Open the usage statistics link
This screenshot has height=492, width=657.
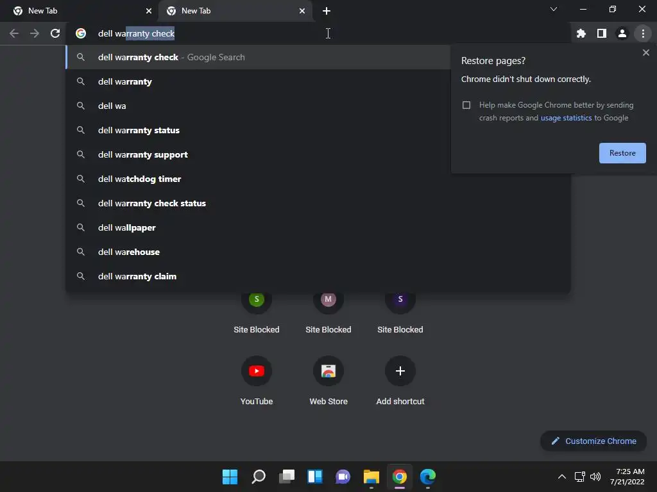click(566, 118)
